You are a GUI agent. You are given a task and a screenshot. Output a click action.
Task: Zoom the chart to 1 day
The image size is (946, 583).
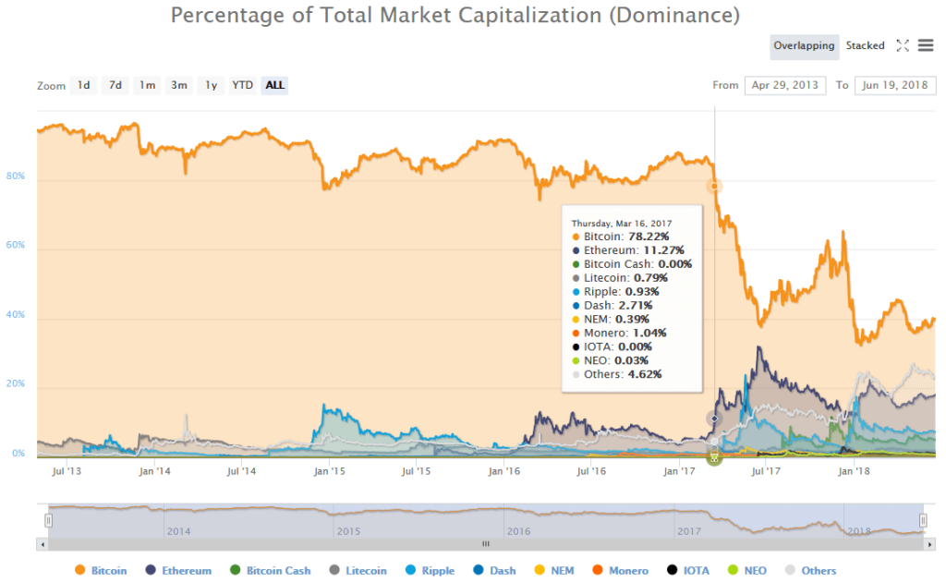click(83, 85)
